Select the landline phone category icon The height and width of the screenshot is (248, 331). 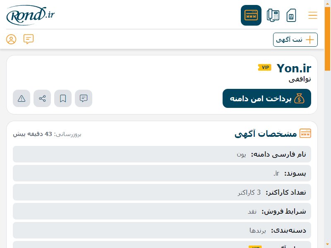[273, 15]
